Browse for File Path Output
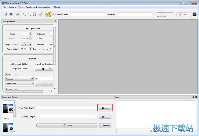The height and width of the screenshot is (136, 199). click(105, 117)
